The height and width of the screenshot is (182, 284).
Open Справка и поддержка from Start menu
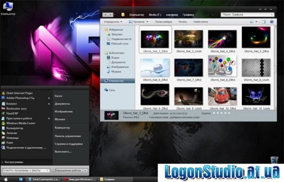[x=69, y=144]
